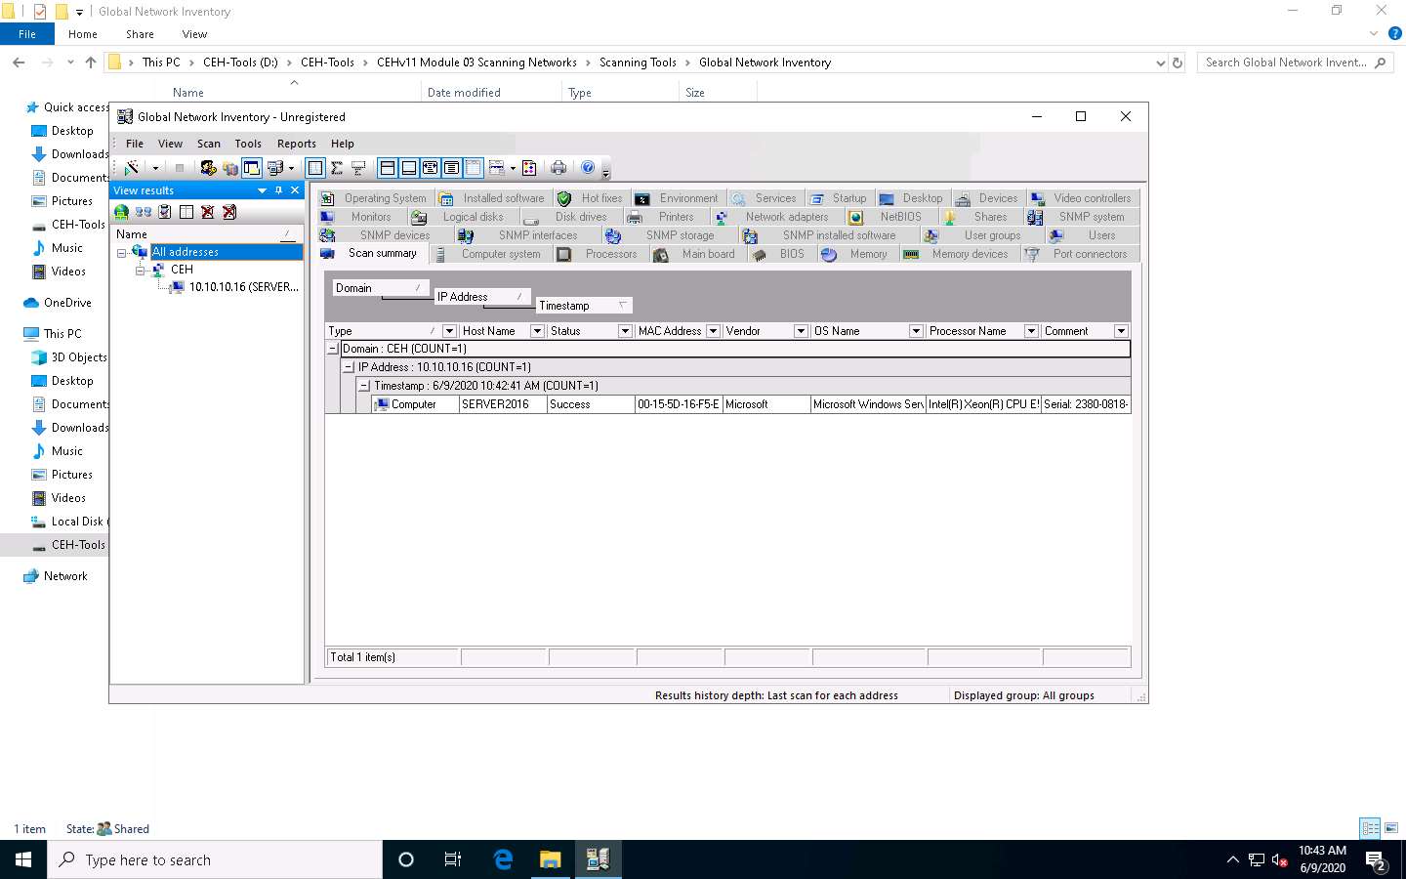The width and height of the screenshot is (1406, 879).
Task: Open the Share tab in File Explorer
Action: tap(140, 34)
